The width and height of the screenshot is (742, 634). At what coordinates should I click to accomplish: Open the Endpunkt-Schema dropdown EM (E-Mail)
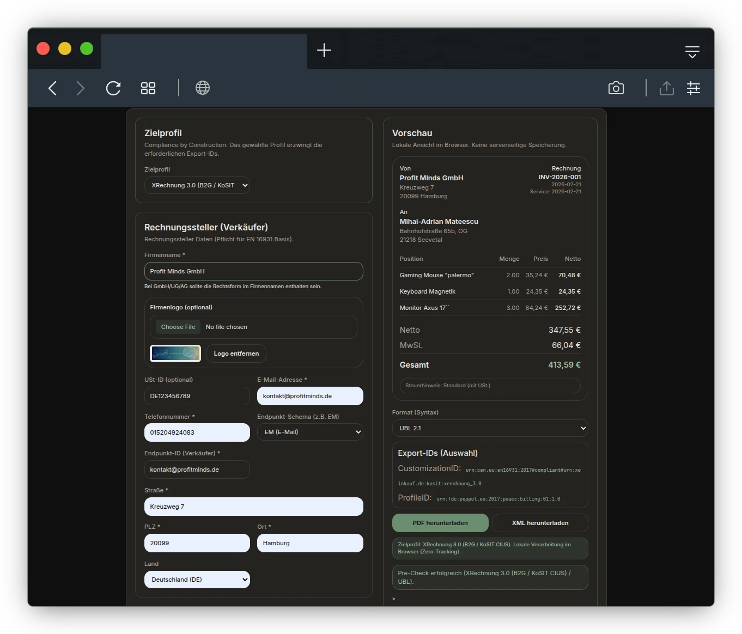309,431
